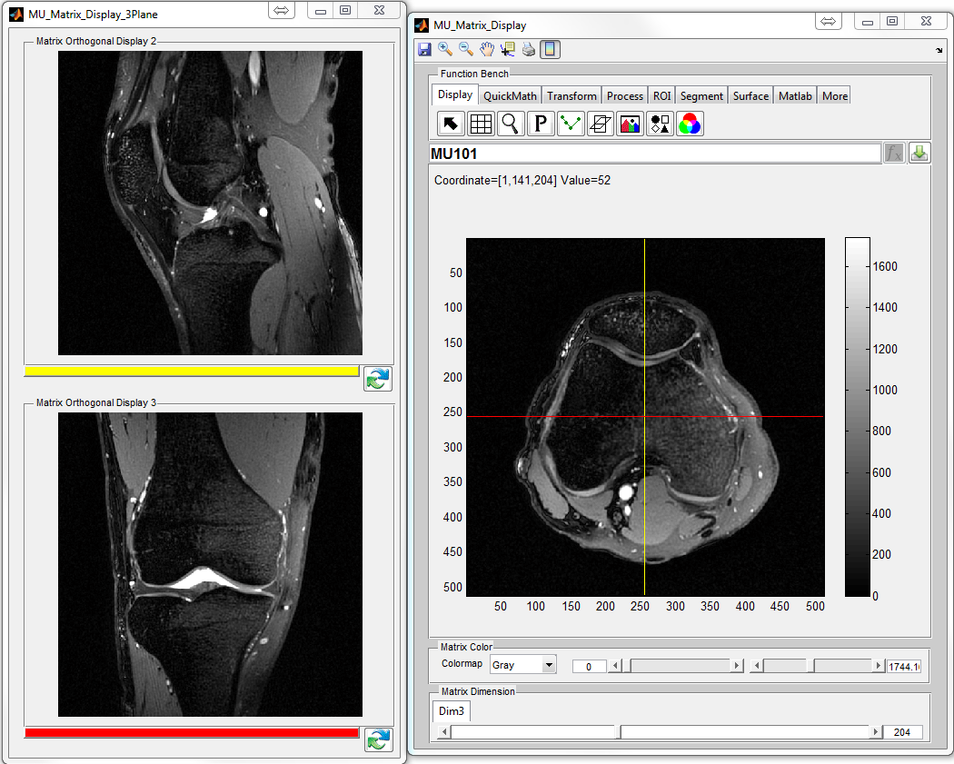
Task: Click the 'P' profile tool icon
Action: [x=541, y=124]
